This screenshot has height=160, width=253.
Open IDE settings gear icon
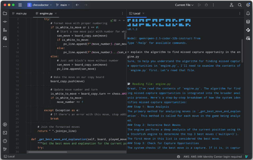click(x=248, y=5)
